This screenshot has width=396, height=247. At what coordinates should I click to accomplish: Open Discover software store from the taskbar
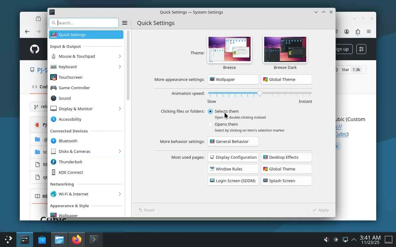tap(42, 239)
